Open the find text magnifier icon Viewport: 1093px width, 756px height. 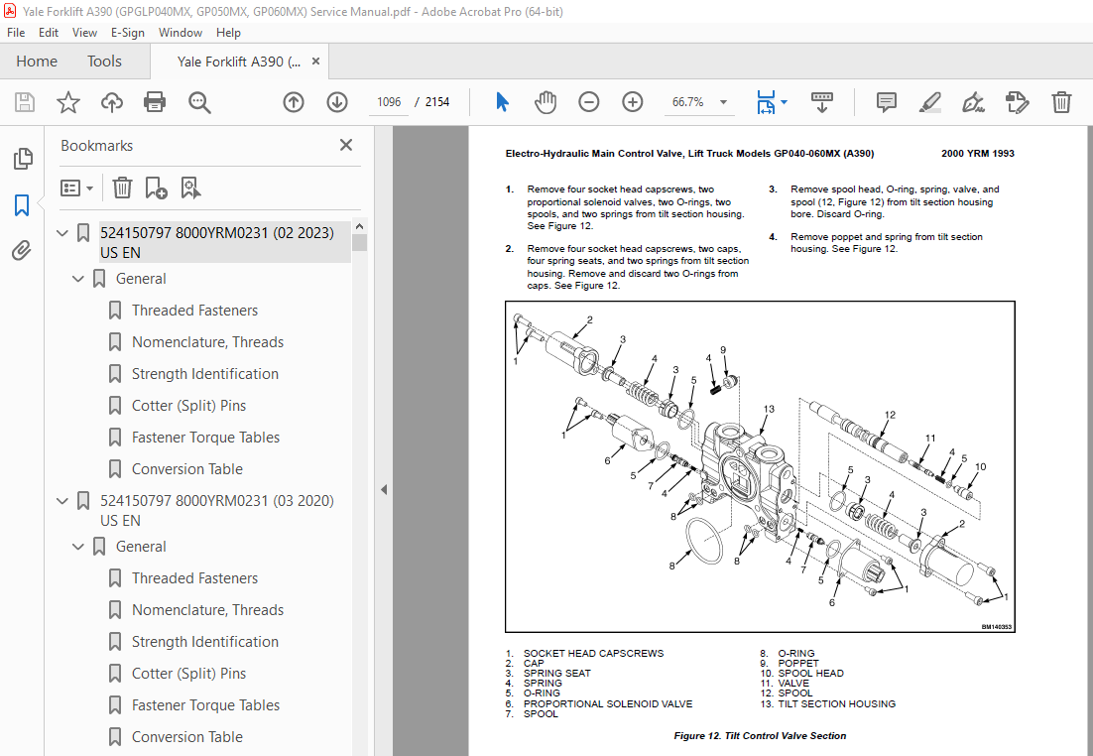[x=199, y=102]
